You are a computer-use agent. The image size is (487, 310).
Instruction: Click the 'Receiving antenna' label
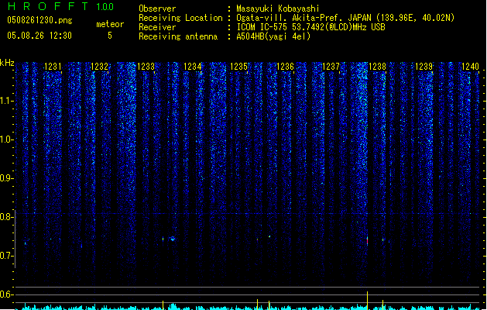click(x=178, y=36)
